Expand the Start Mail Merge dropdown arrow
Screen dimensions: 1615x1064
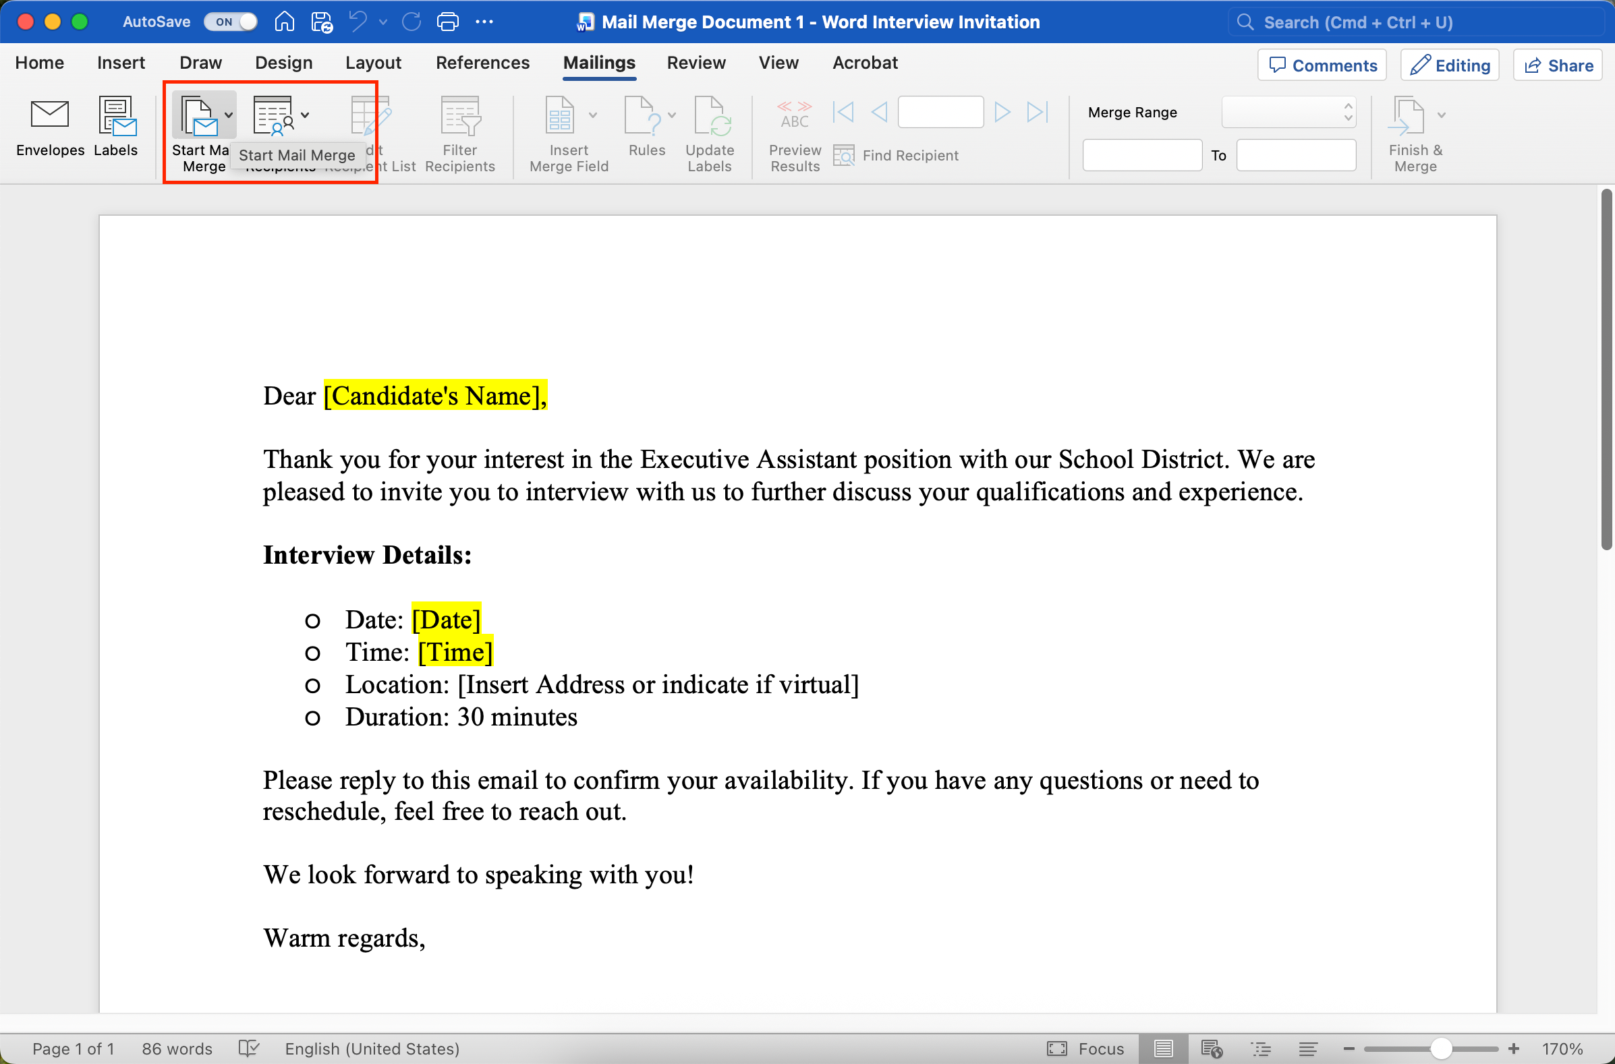(x=229, y=115)
